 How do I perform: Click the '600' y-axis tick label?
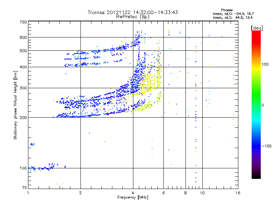click(23, 37)
